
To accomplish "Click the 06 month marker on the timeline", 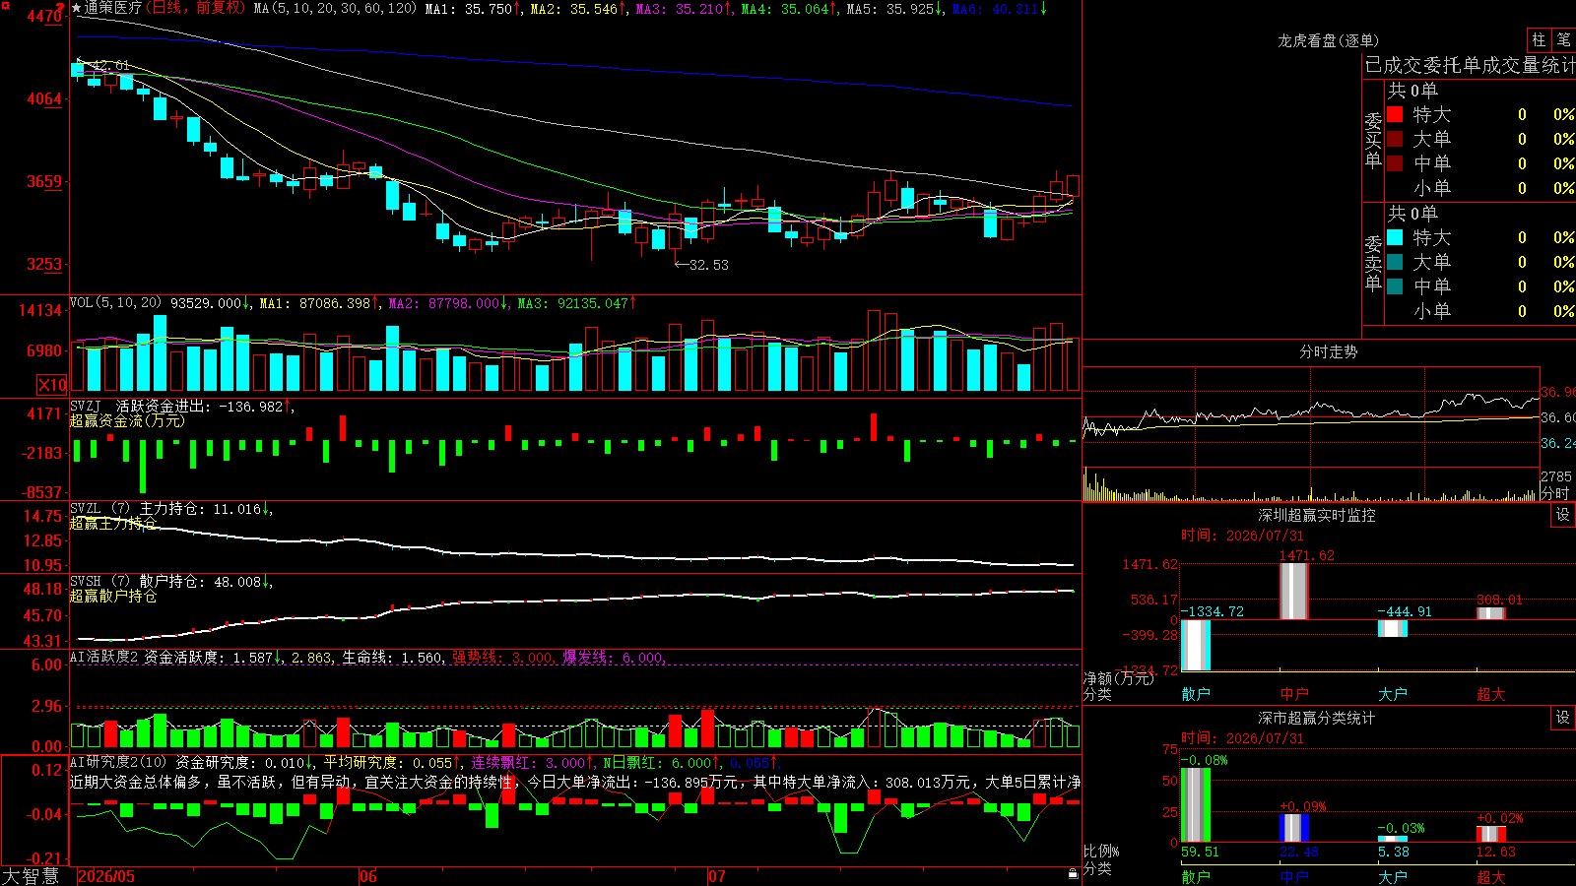I will [x=368, y=876].
